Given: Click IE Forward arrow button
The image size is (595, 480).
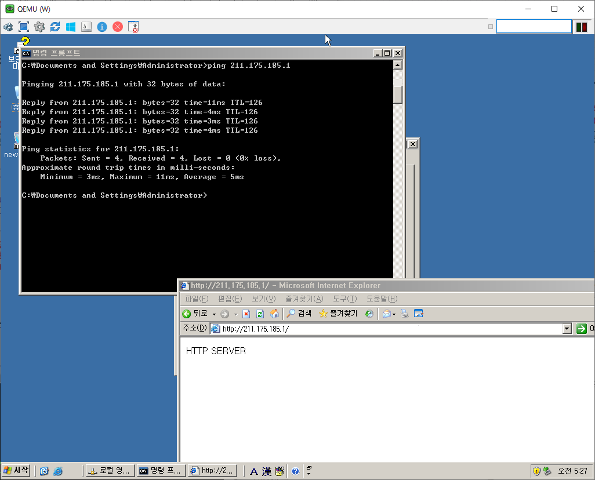Looking at the screenshot, I should 224,314.
